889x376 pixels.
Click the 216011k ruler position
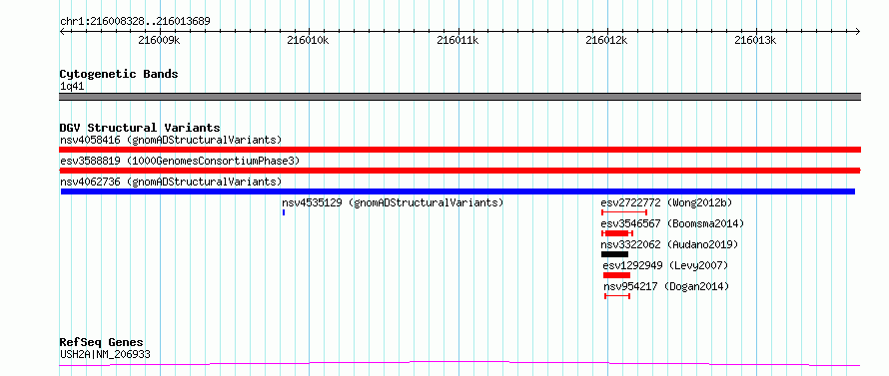(458, 40)
